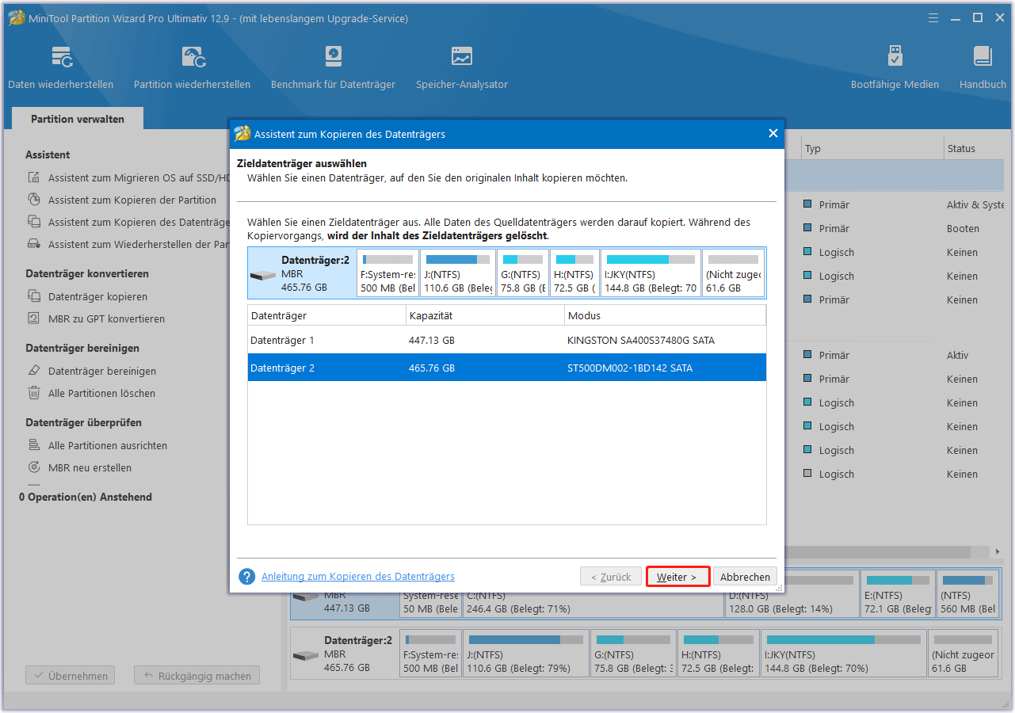Click Modus column header
Image resolution: width=1015 pixels, height=713 pixels.
[x=665, y=315]
